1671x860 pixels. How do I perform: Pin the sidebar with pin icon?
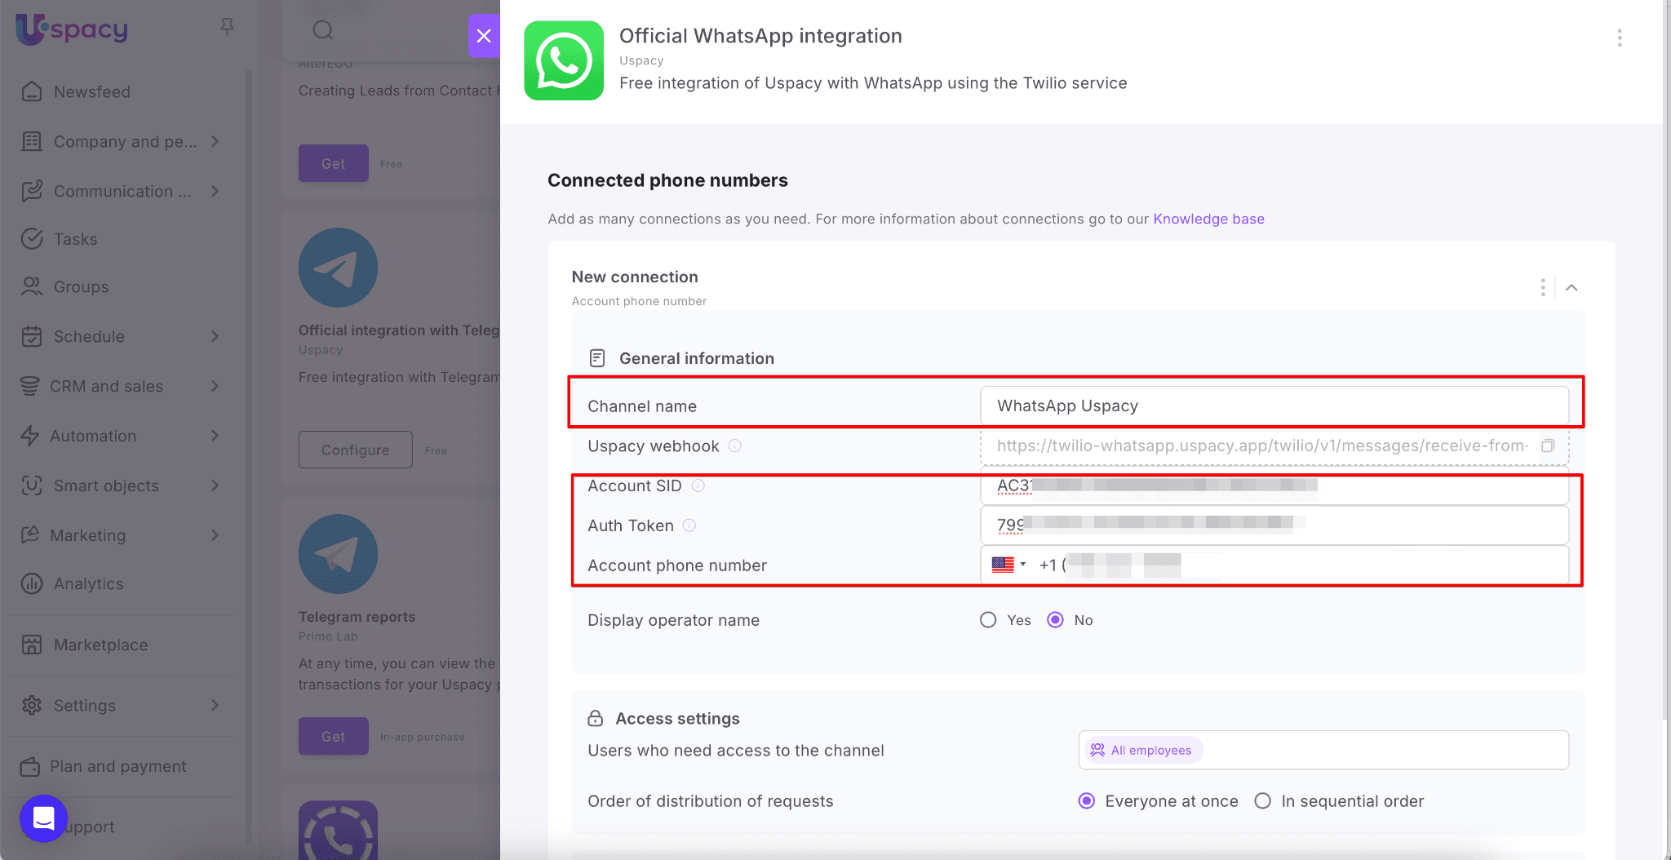[228, 28]
